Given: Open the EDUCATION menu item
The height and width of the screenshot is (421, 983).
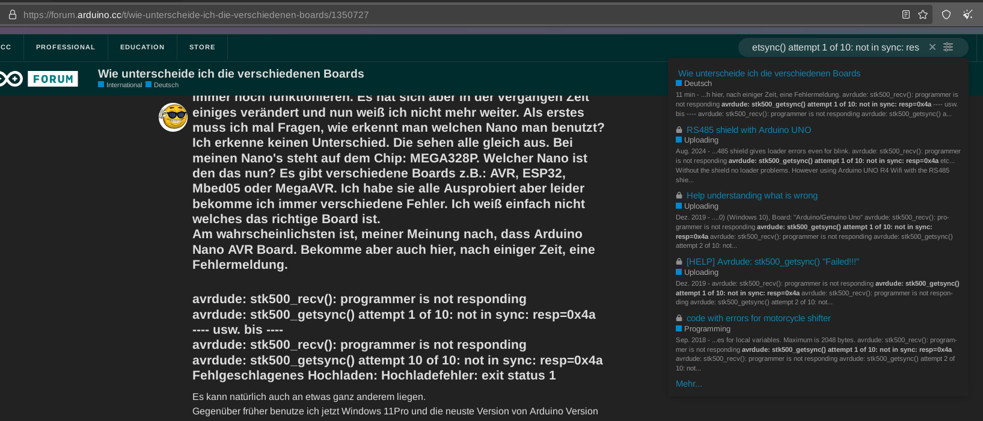Looking at the screenshot, I should pos(142,47).
